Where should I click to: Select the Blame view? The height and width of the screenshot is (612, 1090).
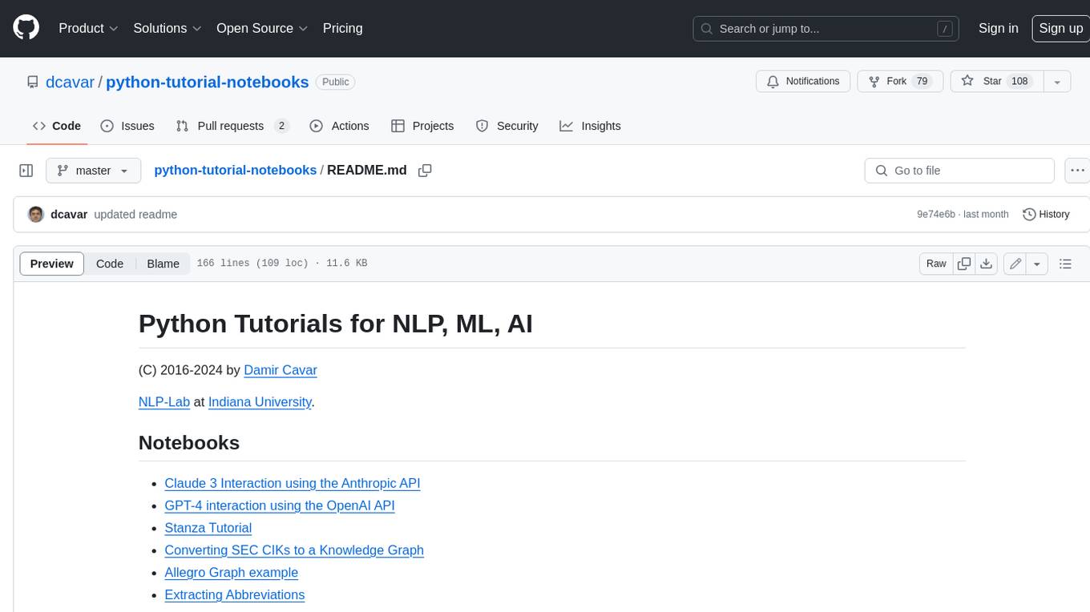[x=163, y=264]
